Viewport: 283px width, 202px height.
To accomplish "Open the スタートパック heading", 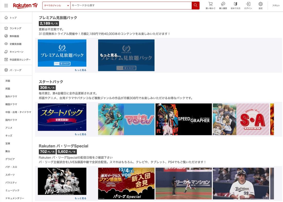I will 51,82.
